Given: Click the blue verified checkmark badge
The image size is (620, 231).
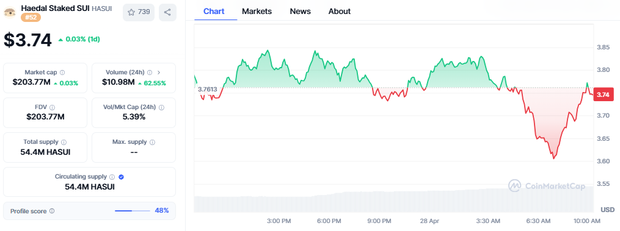Looking at the screenshot, I should click(122, 177).
